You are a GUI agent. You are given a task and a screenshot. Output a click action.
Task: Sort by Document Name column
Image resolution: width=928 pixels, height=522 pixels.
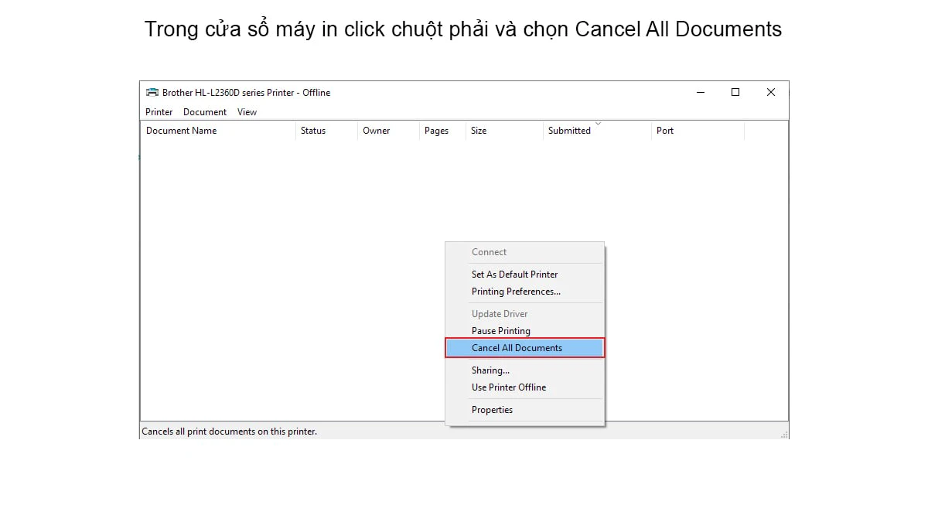tap(219, 131)
